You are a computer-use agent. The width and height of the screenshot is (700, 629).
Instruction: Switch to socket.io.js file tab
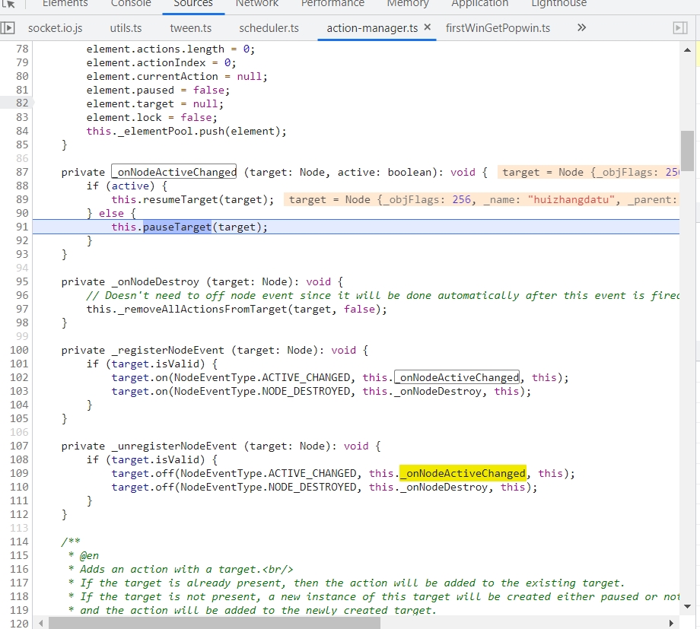tap(56, 28)
